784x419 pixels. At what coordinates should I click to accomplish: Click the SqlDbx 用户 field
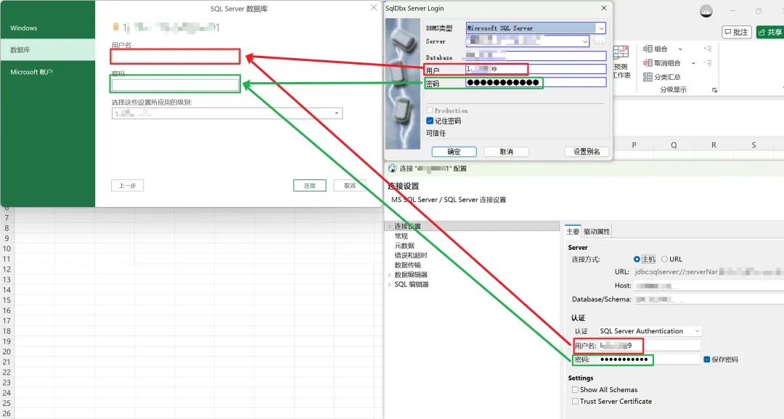536,69
